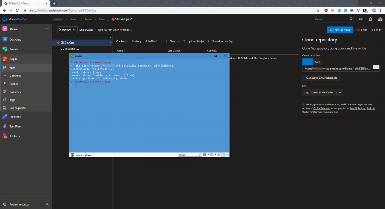
Task: Switch to the Contents tab
Action: coord(122,41)
